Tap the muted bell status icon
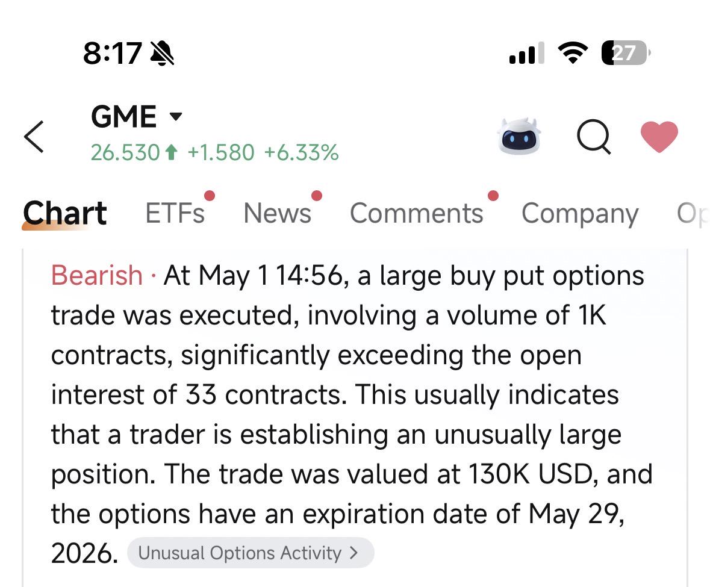Viewport: 710px width, 587px height. pyautogui.click(x=162, y=54)
